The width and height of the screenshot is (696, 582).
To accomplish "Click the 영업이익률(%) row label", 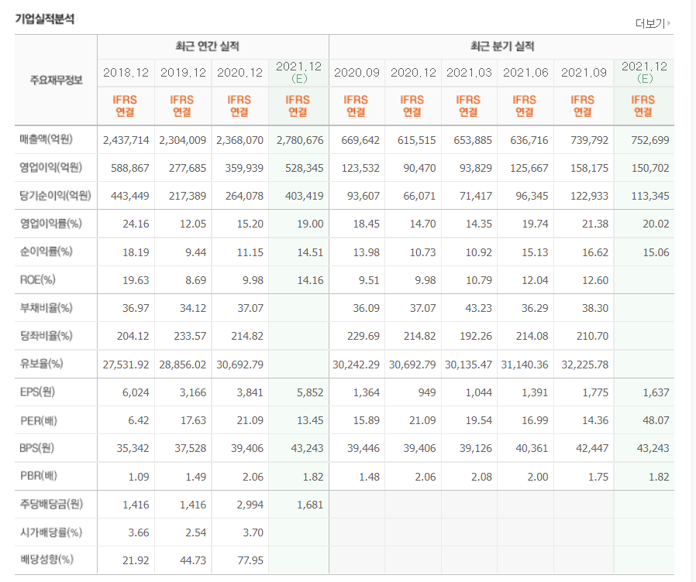I will coord(50,223).
